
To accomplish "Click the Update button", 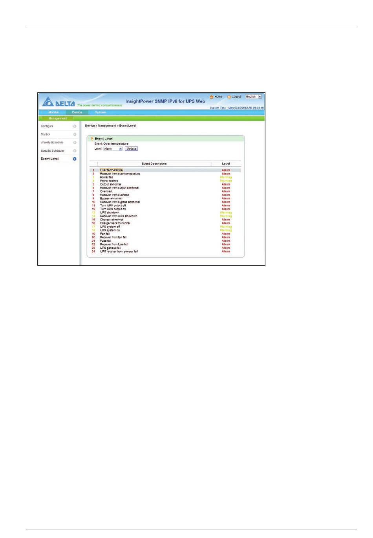I will pyautogui.click(x=132, y=149).
